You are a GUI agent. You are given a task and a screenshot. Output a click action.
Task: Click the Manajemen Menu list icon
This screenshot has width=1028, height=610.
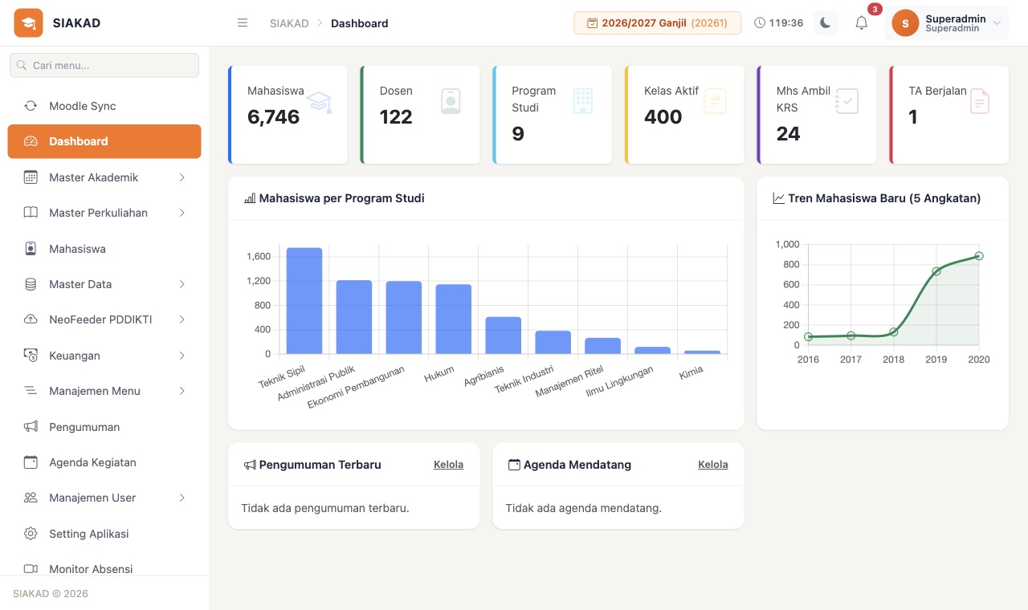pyautogui.click(x=31, y=391)
